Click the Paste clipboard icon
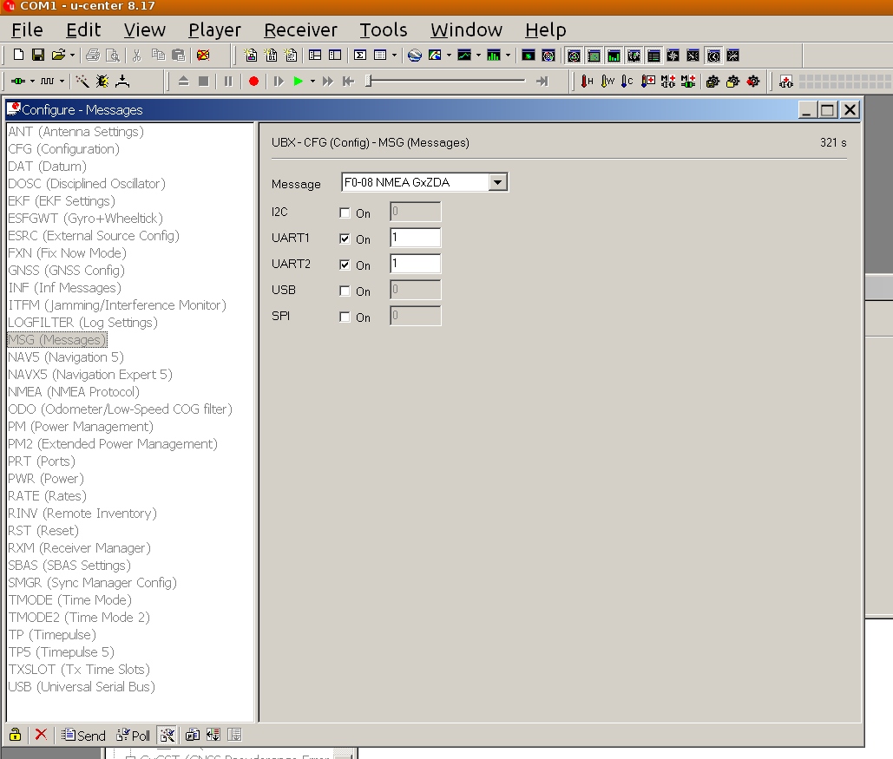The height and width of the screenshot is (759, 893). pyautogui.click(x=179, y=56)
